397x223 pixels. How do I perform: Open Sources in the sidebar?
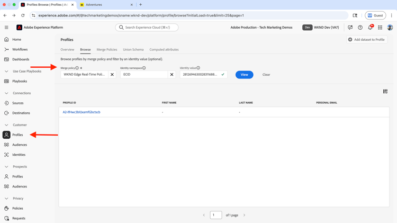point(17,103)
